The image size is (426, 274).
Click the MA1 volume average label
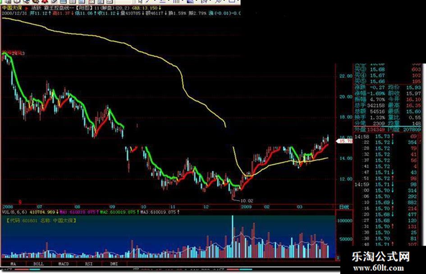pyautogui.click(x=78, y=212)
